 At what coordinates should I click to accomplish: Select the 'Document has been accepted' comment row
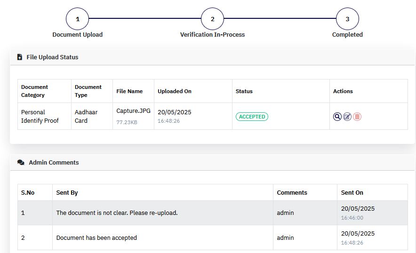click(213, 237)
